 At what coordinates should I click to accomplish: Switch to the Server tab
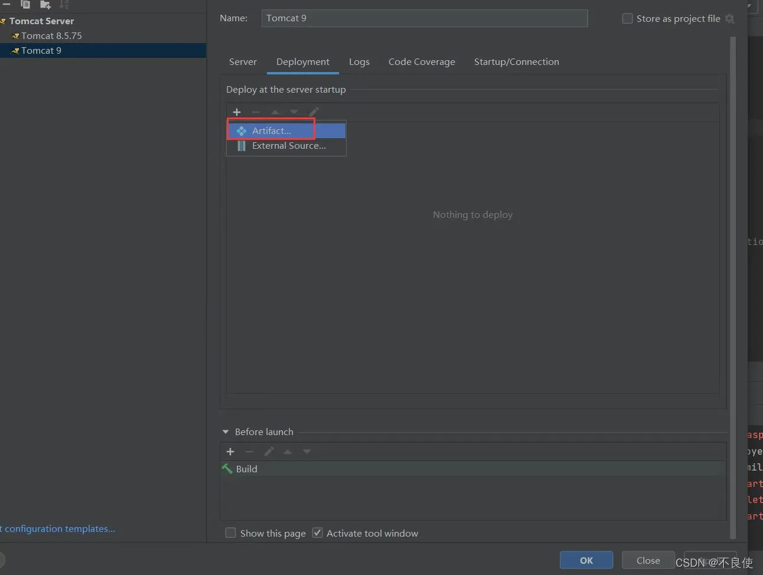[243, 62]
